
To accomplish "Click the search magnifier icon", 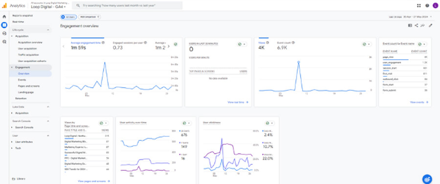I will click(x=78, y=5).
